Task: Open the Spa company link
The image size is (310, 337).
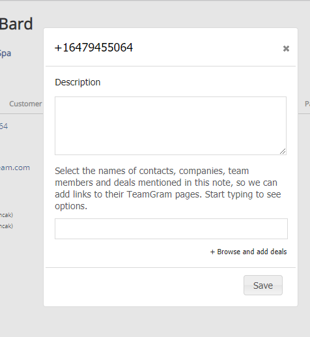Action: [5, 53]
